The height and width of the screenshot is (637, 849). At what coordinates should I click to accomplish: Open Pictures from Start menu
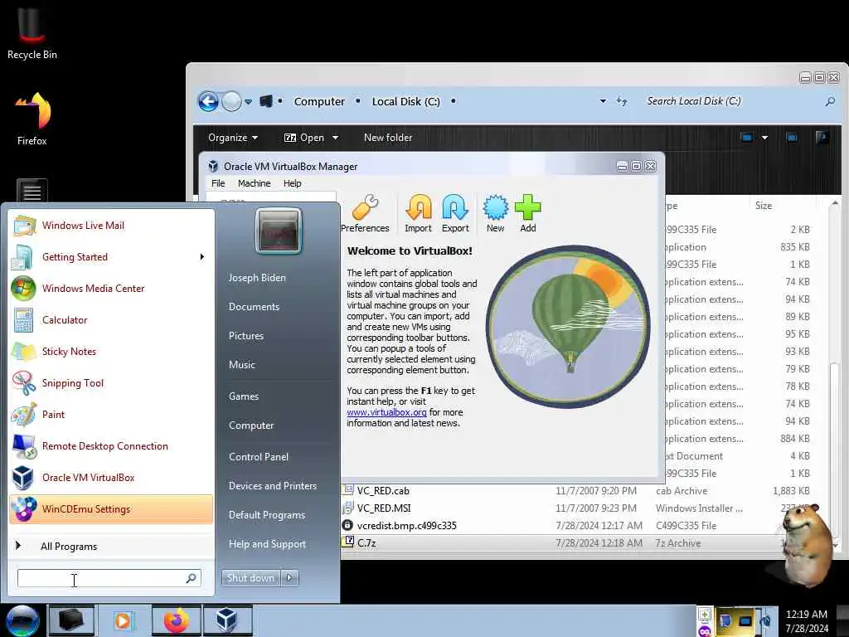[245, 336]
